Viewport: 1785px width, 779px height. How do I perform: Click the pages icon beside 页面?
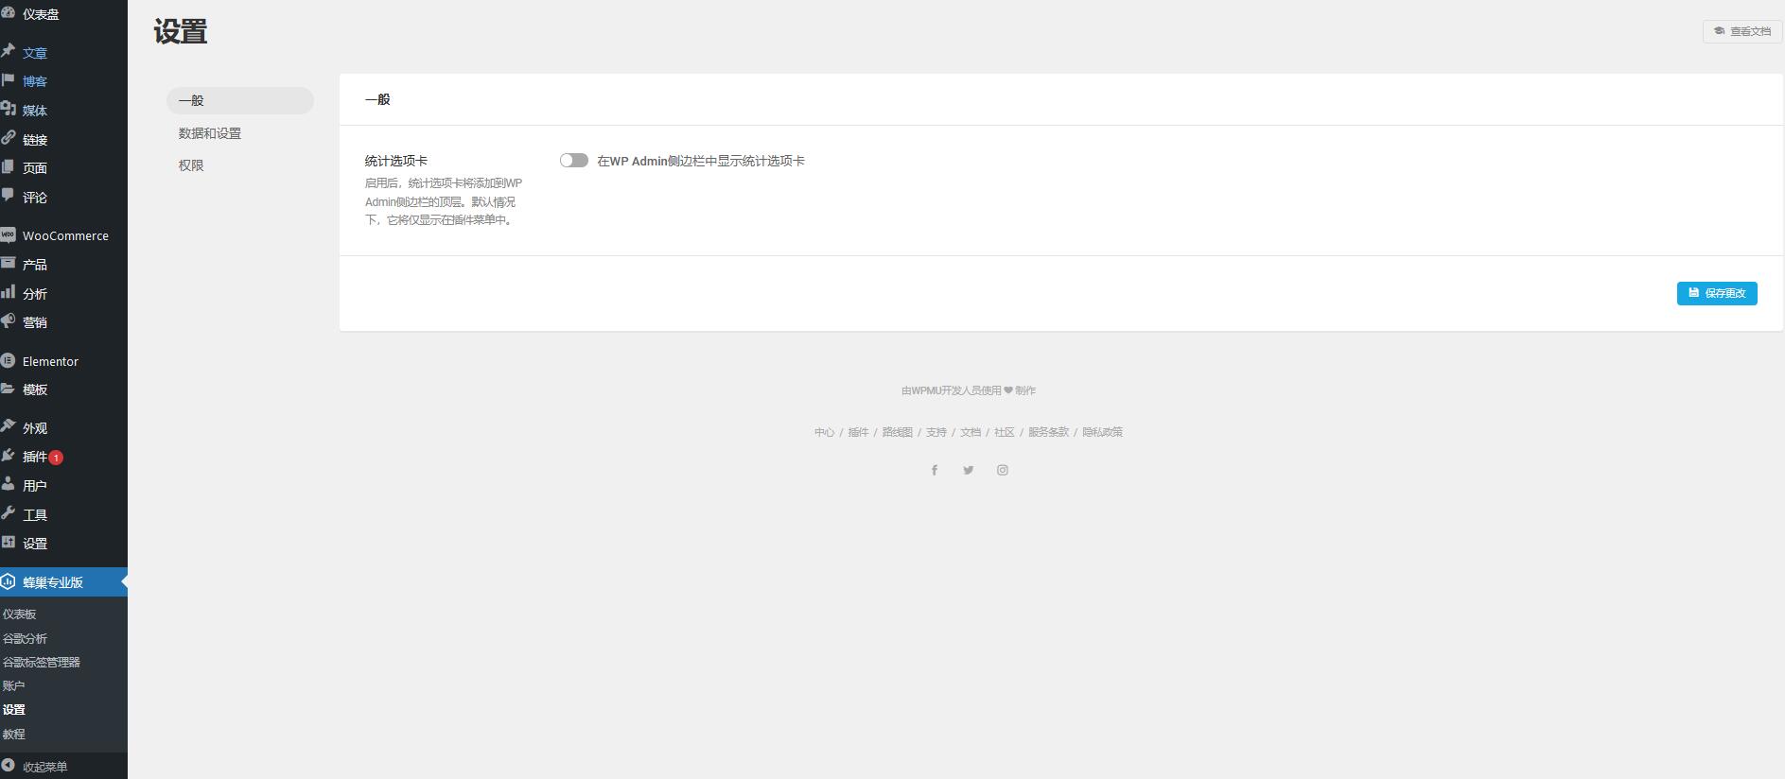pyautogui.click(x=8, y=166)
